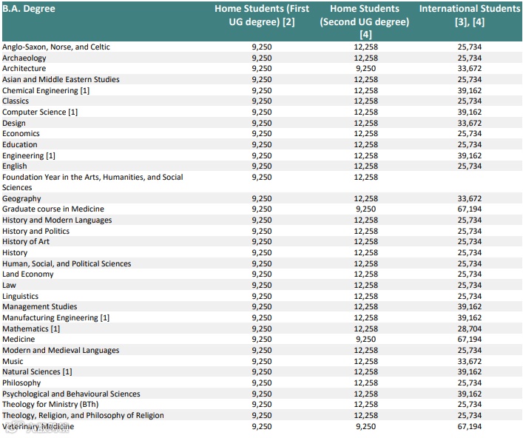Click the 'Home Students (Second UG degree) [4]' header

coord(365,21)
